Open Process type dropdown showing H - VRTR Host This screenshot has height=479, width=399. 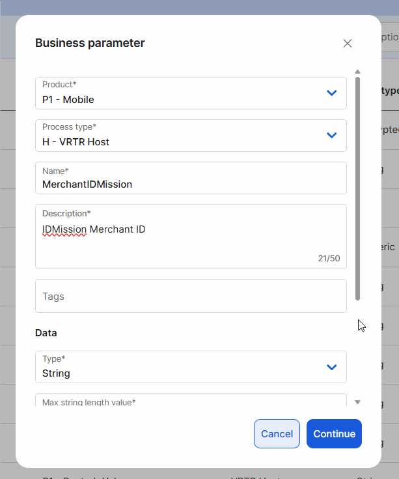[x=182, y=136]
